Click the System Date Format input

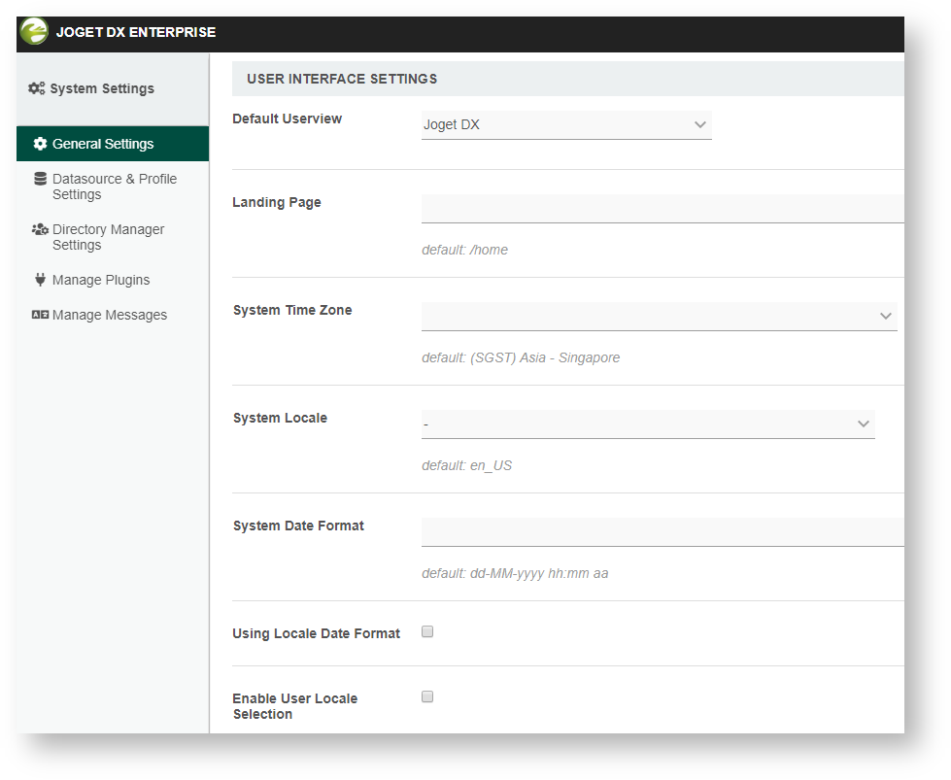click(x=662, y=531)
